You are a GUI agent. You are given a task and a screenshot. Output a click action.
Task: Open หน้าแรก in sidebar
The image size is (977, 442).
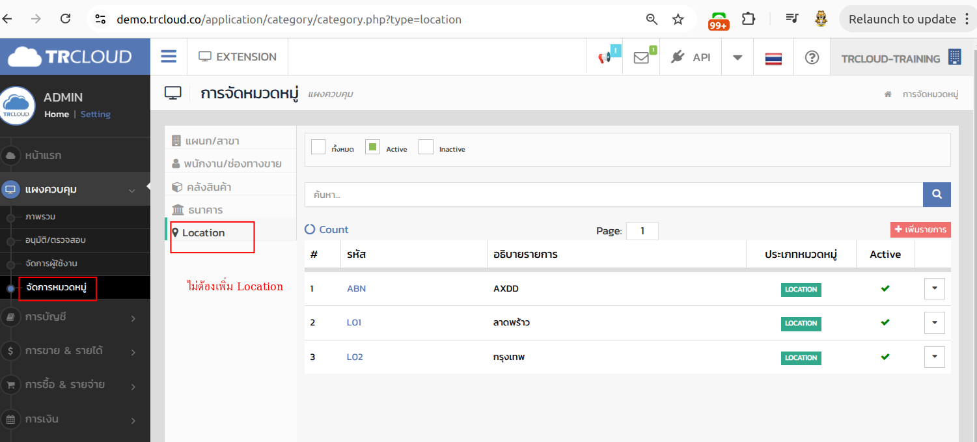75,156
